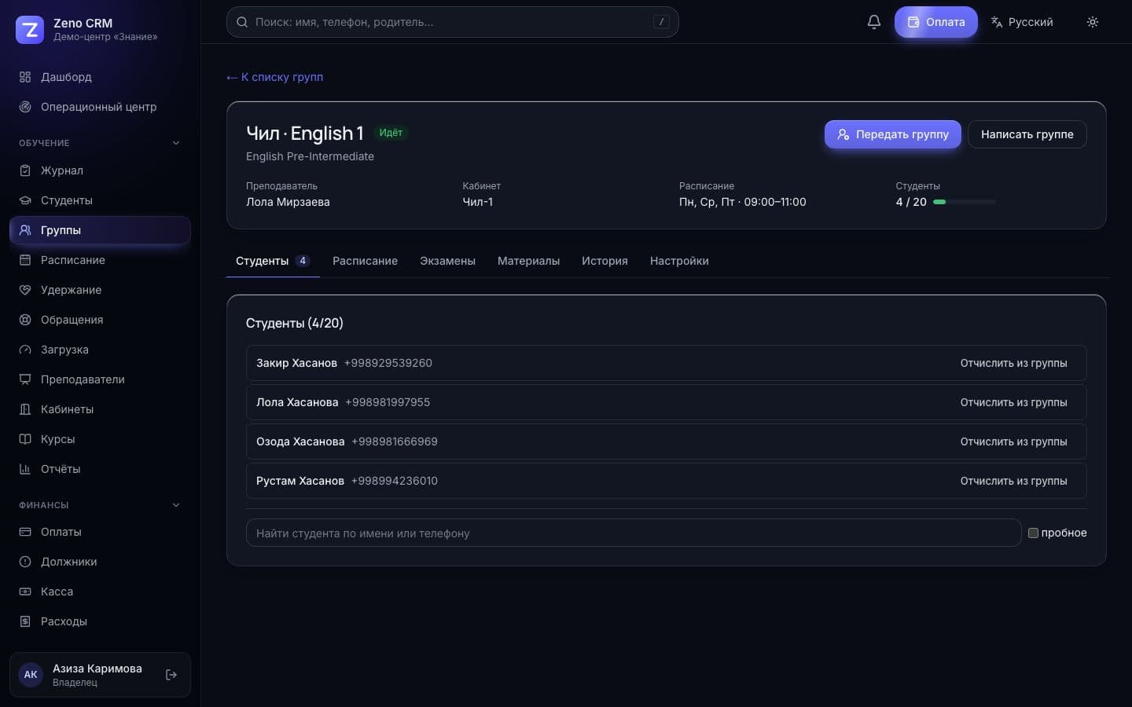Open notifications bell icon

(873, 22)
